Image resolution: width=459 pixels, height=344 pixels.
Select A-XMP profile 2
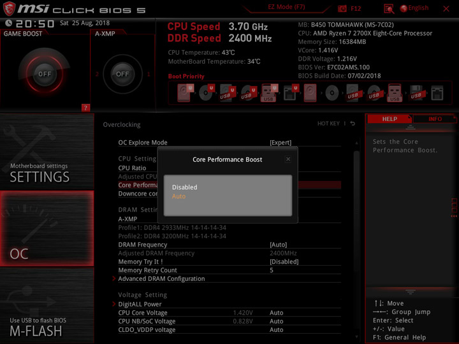(97, 74)
